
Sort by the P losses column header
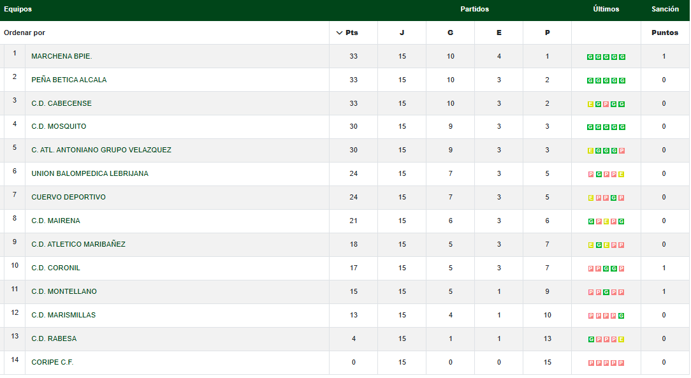[x=547, y=33]
